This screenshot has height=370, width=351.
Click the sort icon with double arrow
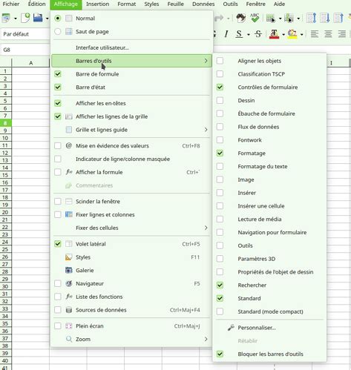point(311,18)
